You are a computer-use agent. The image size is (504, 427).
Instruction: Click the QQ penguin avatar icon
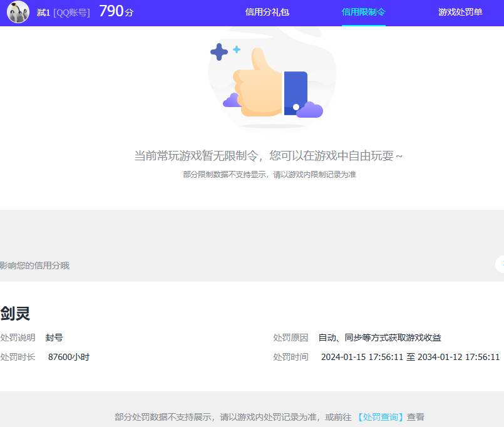[x=18, y=12]
